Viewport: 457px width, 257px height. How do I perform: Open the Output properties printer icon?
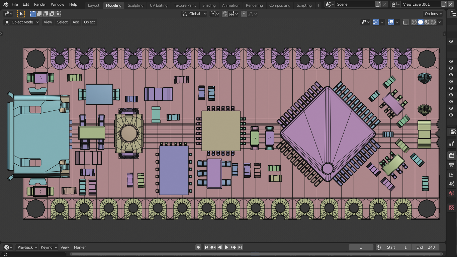451,165
